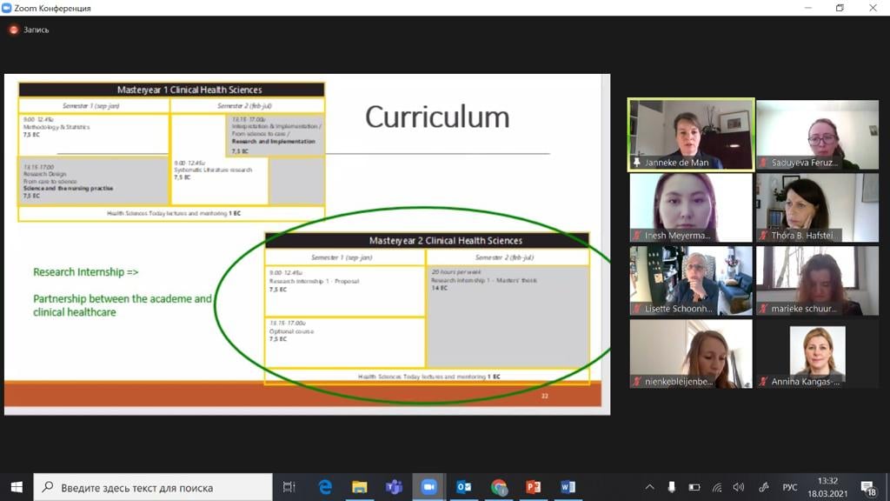Expand hidden system tray icons chevron
This screenshot has width=890, height=501.
click(x=649, y=487)
